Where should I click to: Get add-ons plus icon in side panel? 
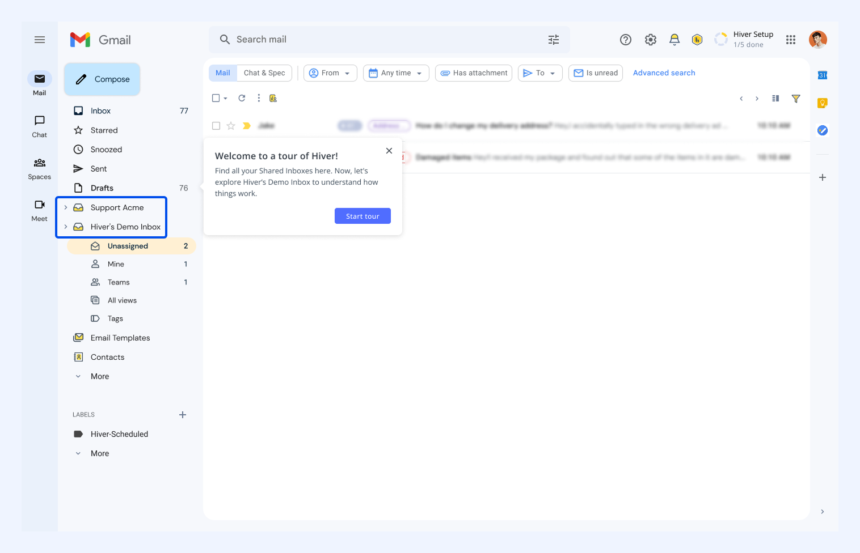(823, 177)
